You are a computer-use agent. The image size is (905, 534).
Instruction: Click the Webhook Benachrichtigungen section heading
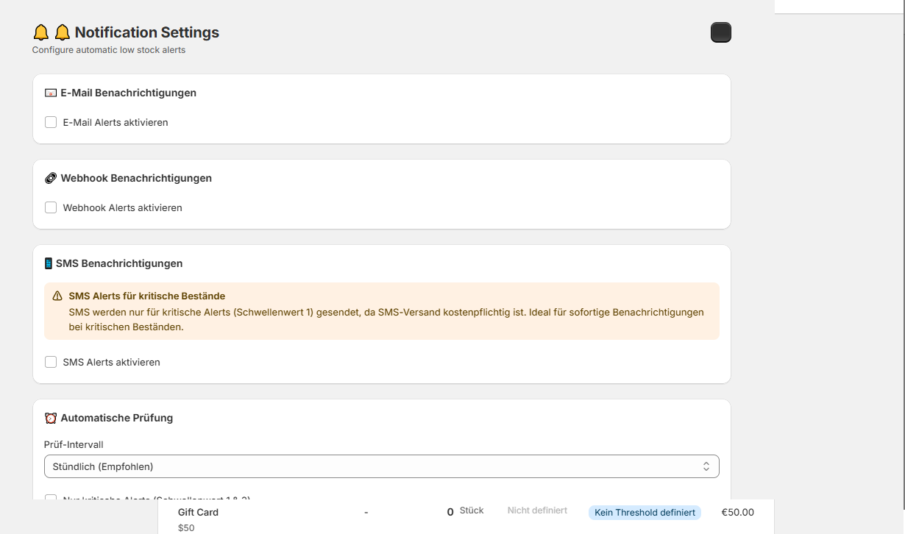[x=136, y=179]
